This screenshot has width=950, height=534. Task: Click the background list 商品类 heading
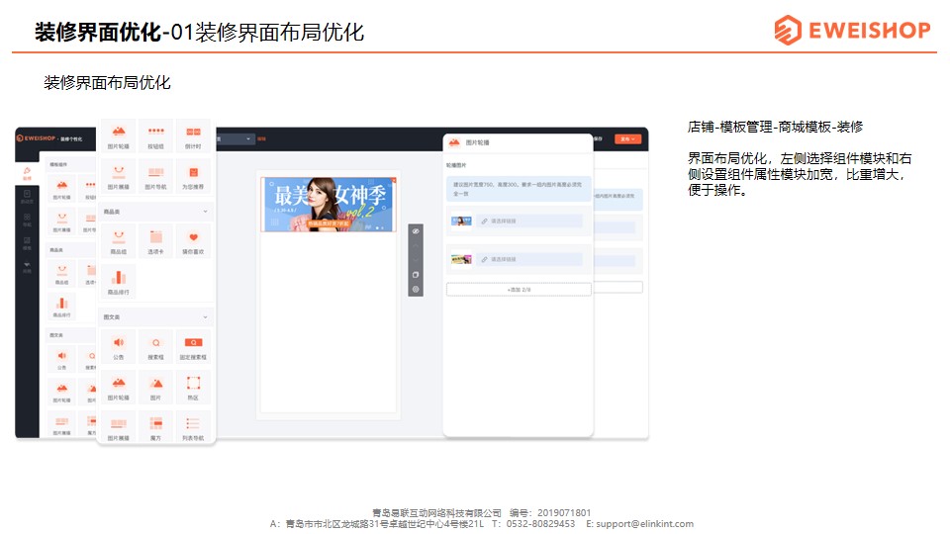[56, 250]
